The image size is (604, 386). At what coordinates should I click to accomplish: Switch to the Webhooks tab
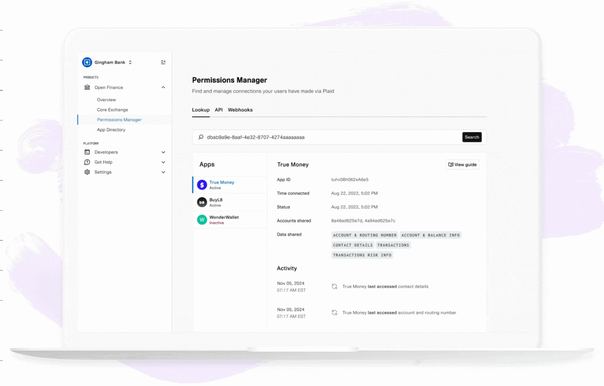(240, 110)
